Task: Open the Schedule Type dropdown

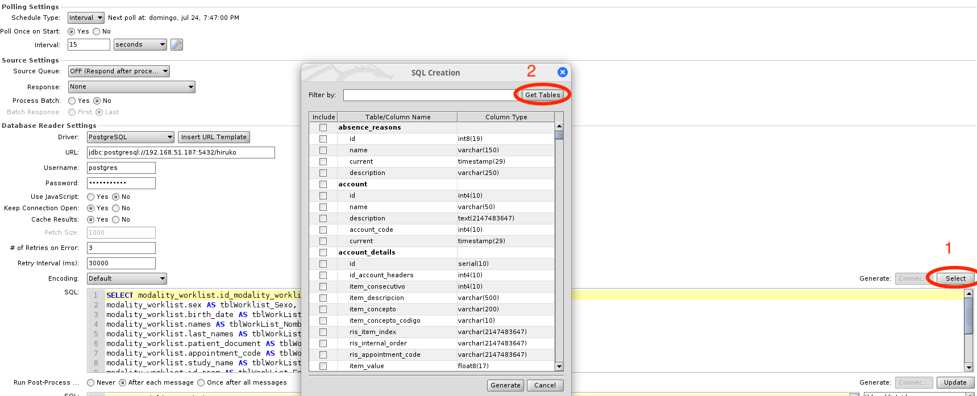Action: coord(86,18)
